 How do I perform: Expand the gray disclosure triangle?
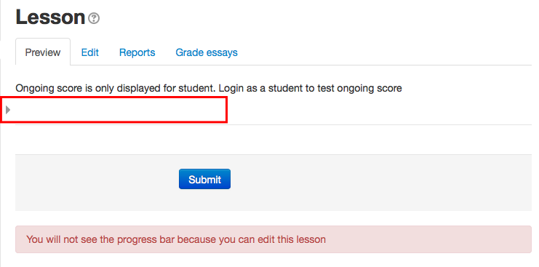(x=8, y=110)
